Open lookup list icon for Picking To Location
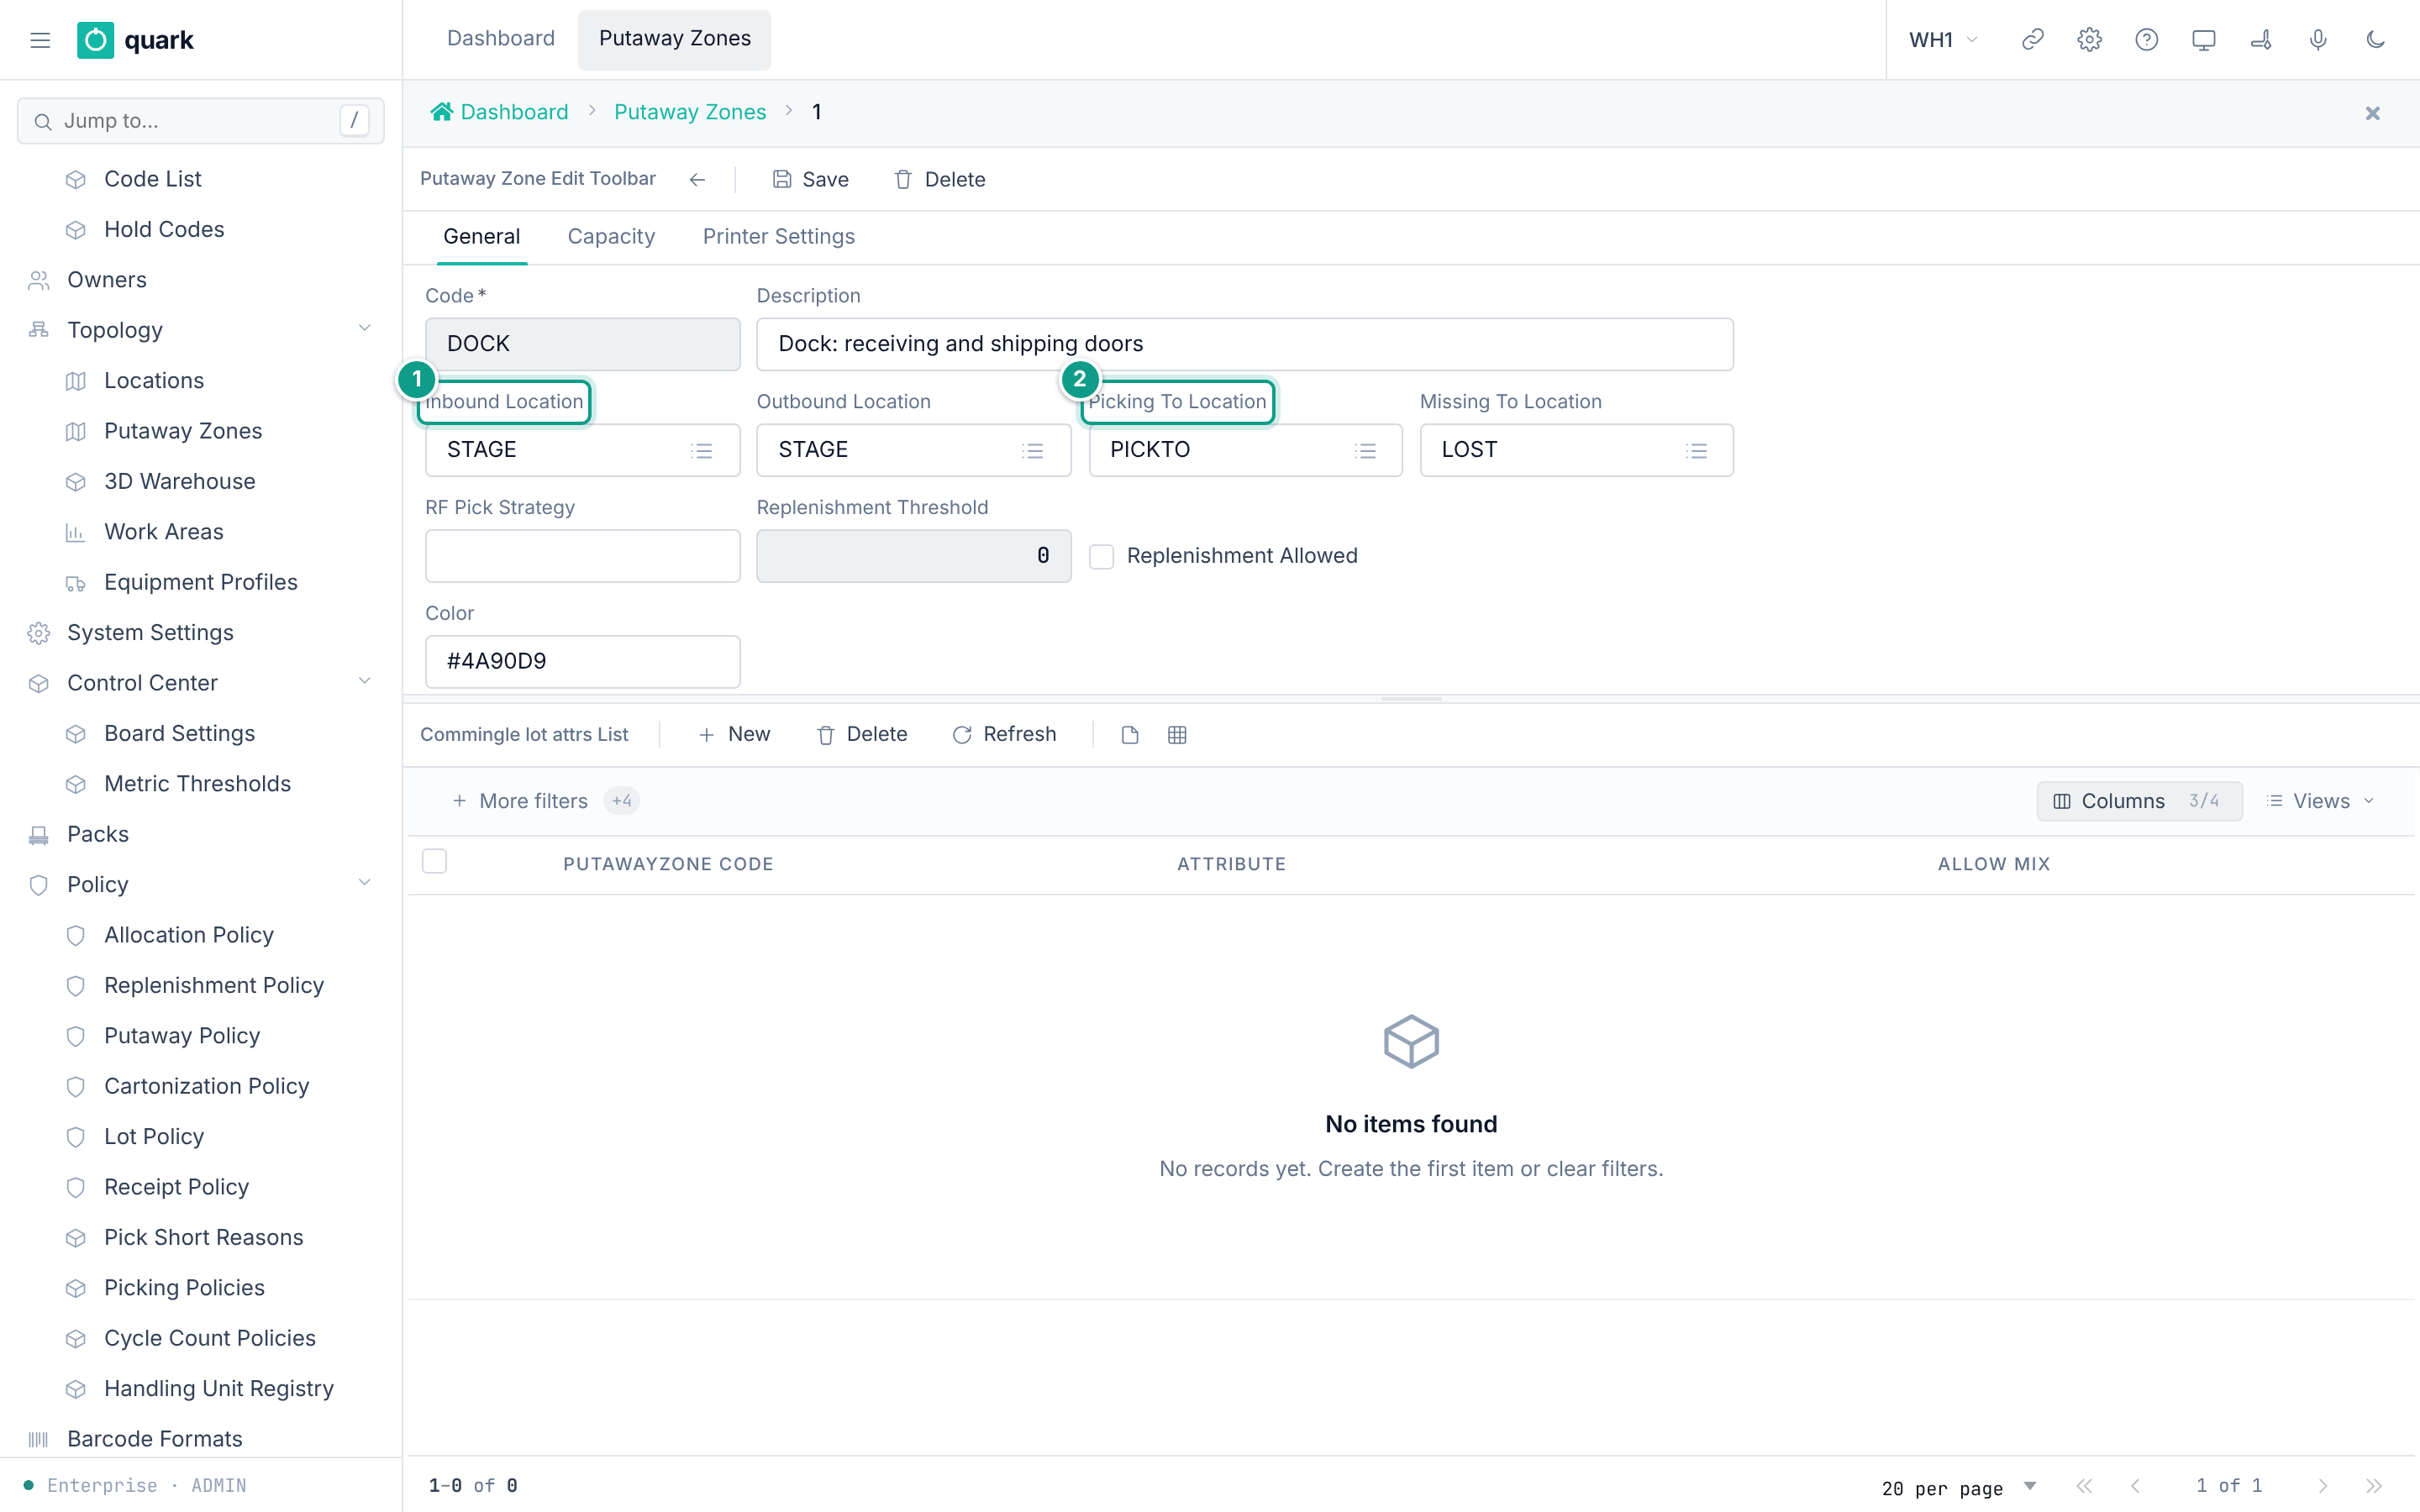The width and height of the screenshot is (2420, 1512). point(1365,450)
